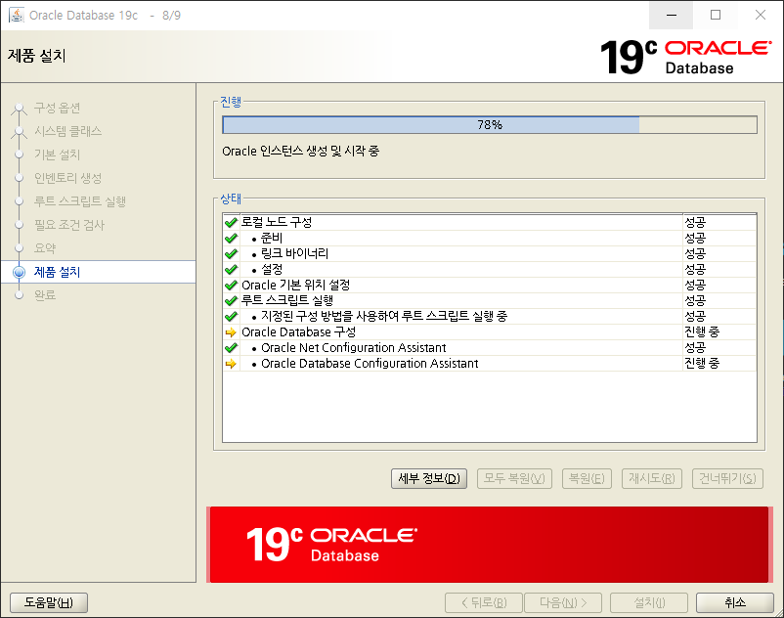The height and width of the screenshot is (618, 784).
Task: Select the 기본 설치 step
Action: [x=57, y=155]
